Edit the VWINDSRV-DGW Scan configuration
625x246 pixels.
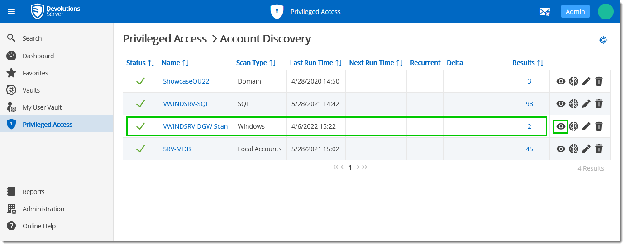tap(586, 126)
